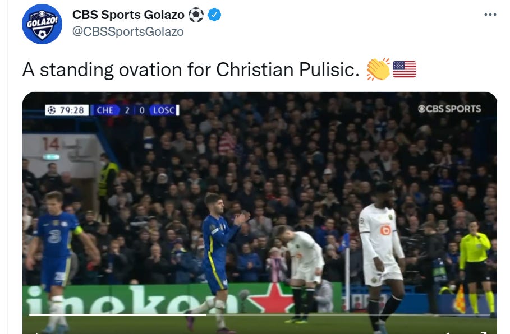Image resolution: width=510 pixels, height=334 pixels.
Task: Click the CHE 2 0 LOSC score display
Action: point(136,110)
